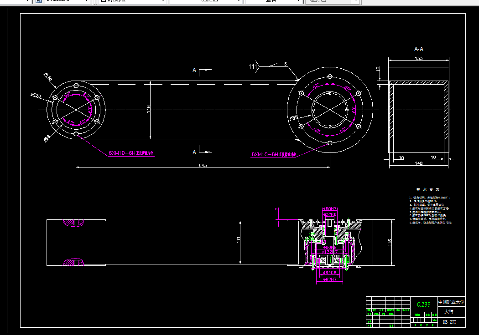Screen dimensions: 479x335
Task: Select the ø148 diameter label
Action: point(48,77)
